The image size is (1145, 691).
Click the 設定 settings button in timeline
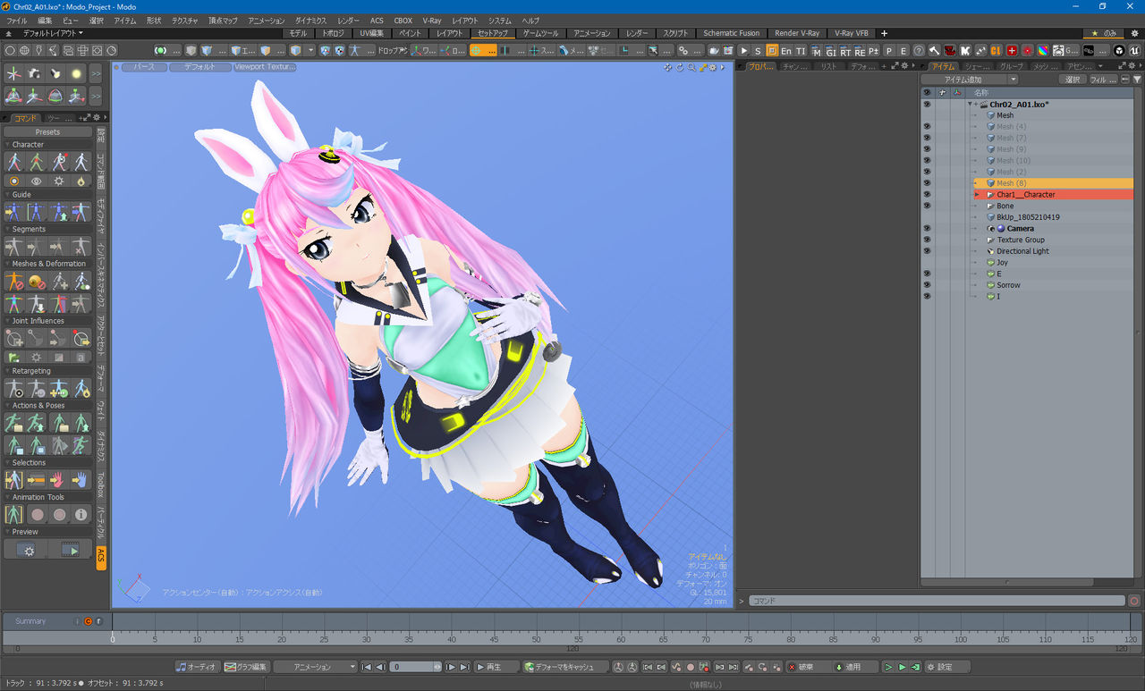(x=947, y=667)
